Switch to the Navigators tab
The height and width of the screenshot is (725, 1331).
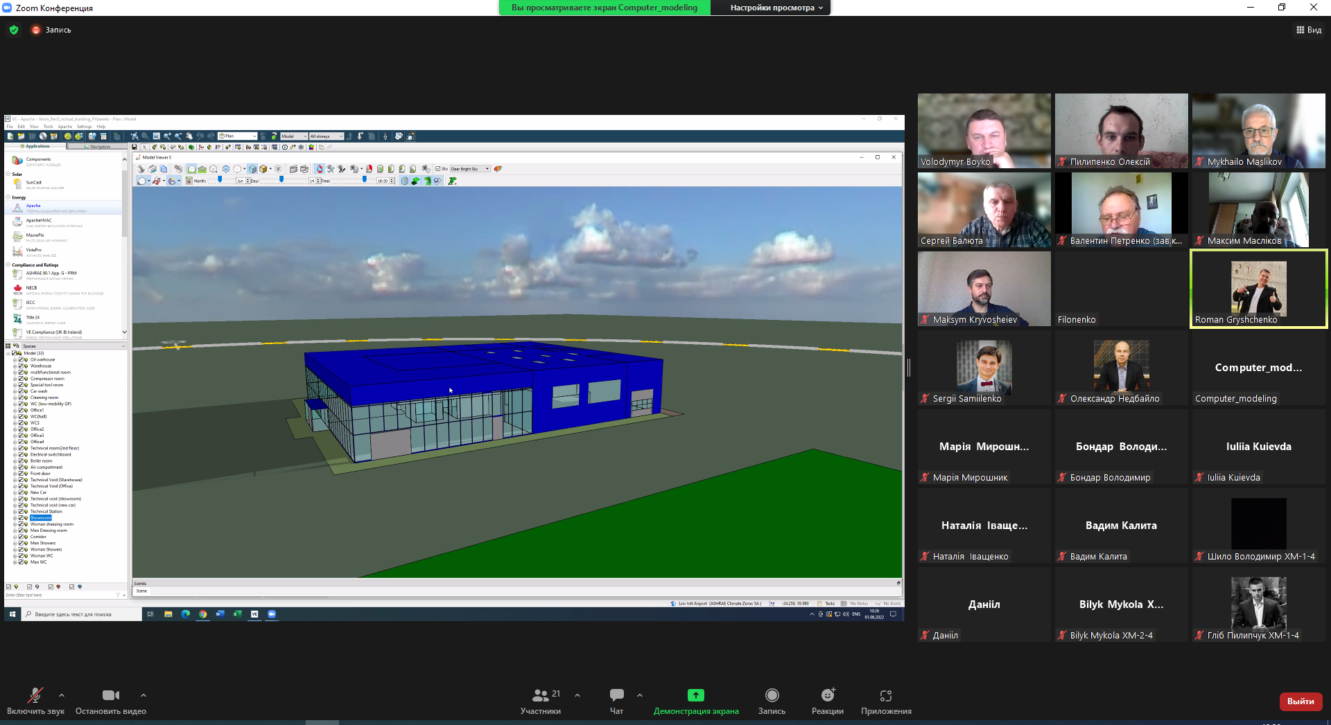point(97,147)
